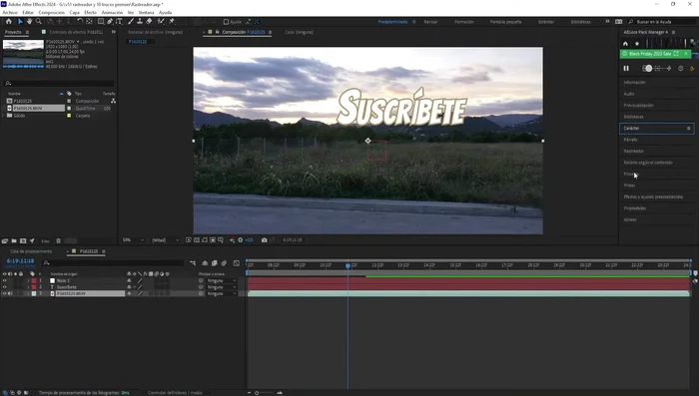This screenshot has height=396, width=699.
Task: Switch to Controles de efectos tab
Action: 76,32
